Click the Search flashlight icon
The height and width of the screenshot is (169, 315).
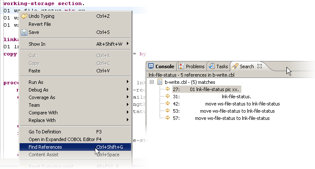235,66
